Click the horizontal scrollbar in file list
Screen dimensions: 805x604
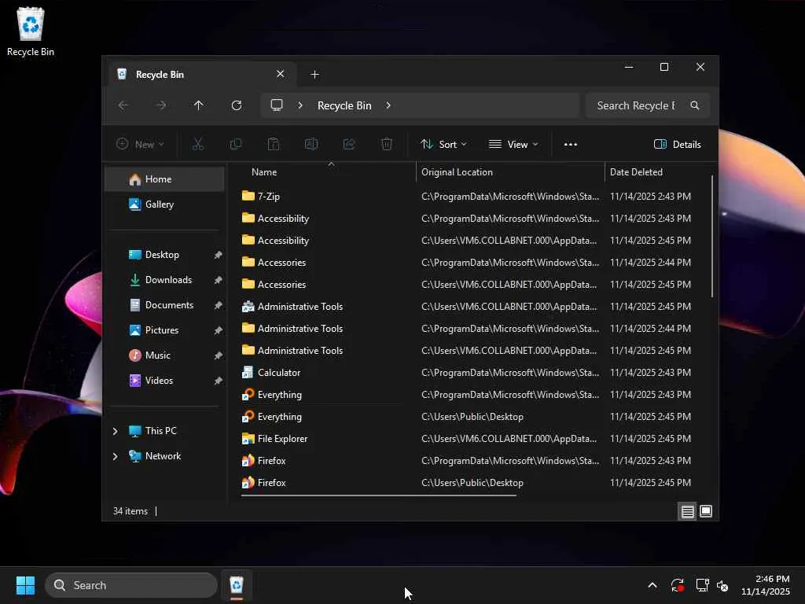tap(378, 495)
